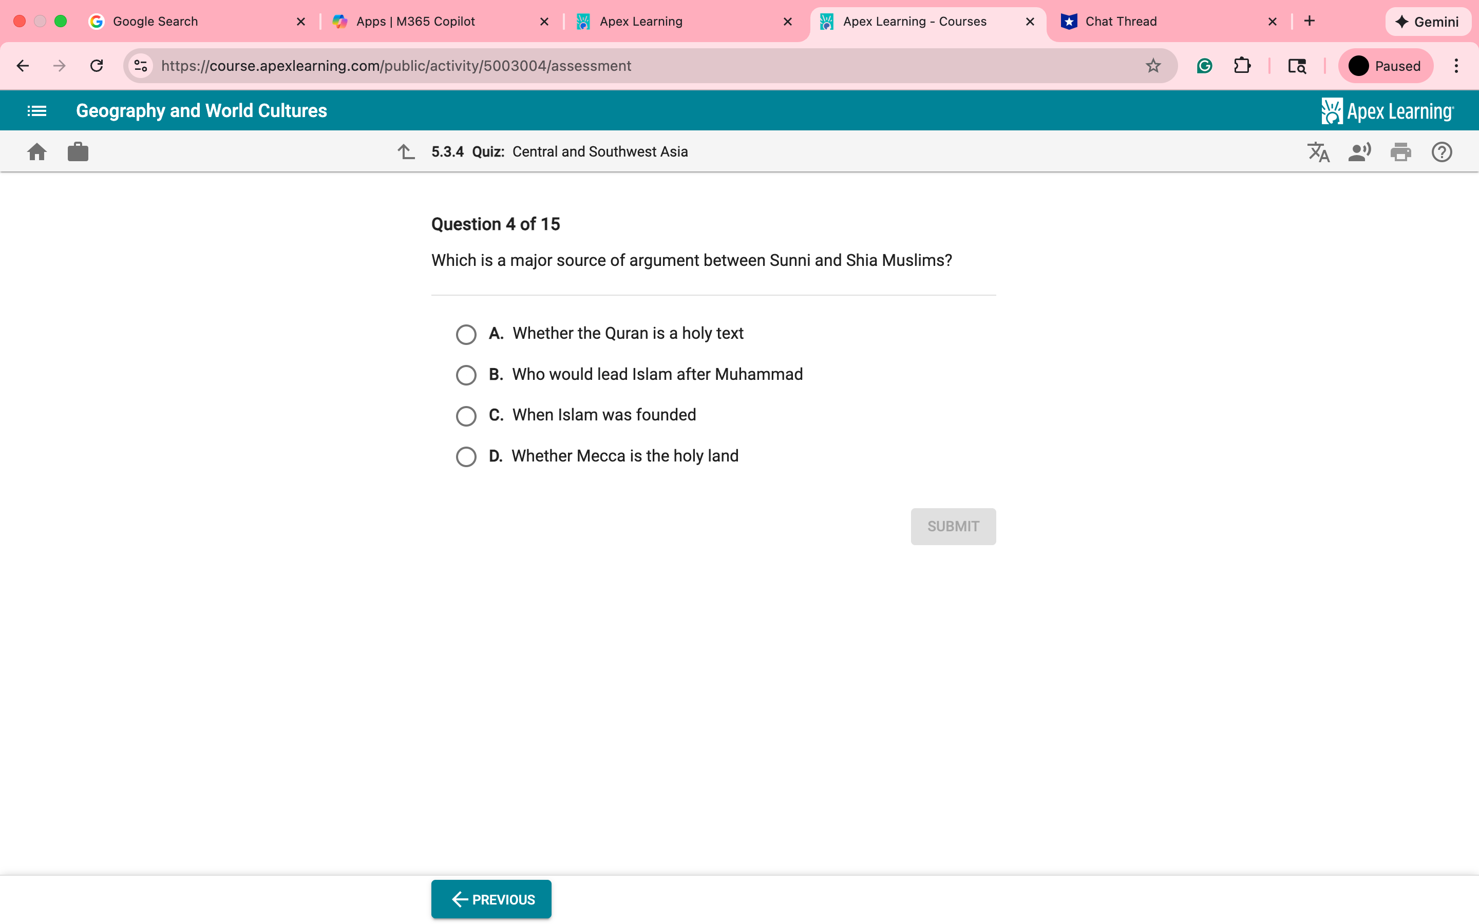Viewport: 1479px width, 924px height.
Task: Open the browser extensions puzzle icon
Action: click(1242, 65)
